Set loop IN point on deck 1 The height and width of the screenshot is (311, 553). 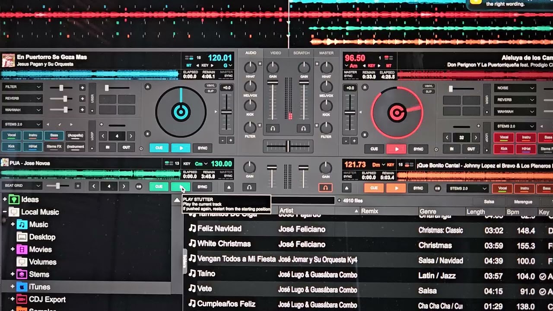[x=108, y=147]
